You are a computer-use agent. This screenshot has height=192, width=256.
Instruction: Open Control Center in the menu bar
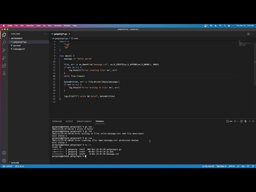click(229, 26)
